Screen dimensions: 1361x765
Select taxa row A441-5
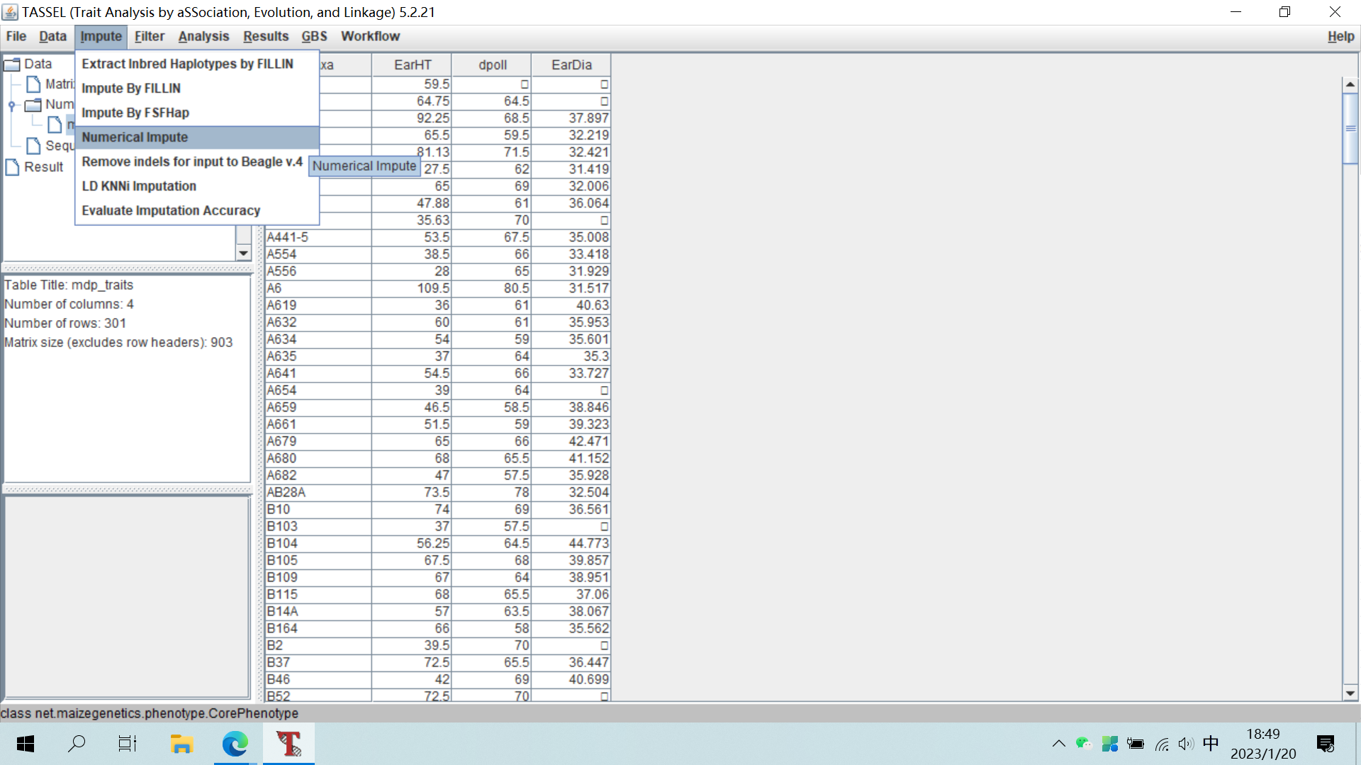pos(318,237)
